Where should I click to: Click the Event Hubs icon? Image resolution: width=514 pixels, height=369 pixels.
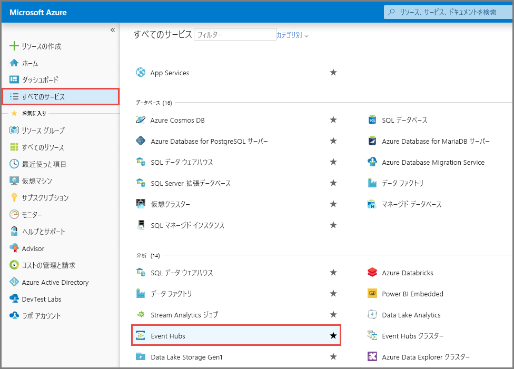point(141,335)
